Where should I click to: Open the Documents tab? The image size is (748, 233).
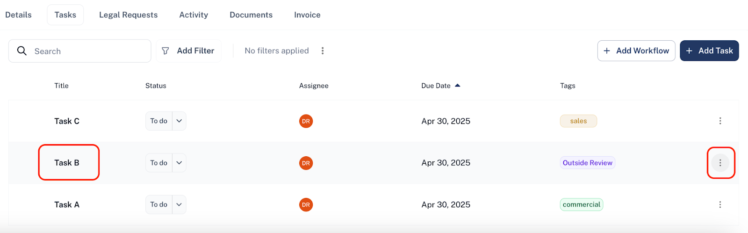pyautogui.click(x=251, y=15)
